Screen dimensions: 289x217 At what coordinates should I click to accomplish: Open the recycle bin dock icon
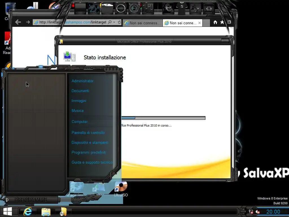click(209, 8)
